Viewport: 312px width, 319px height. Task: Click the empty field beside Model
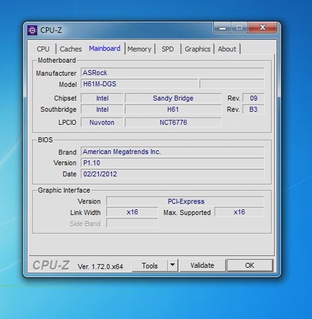tap(232, 84)
